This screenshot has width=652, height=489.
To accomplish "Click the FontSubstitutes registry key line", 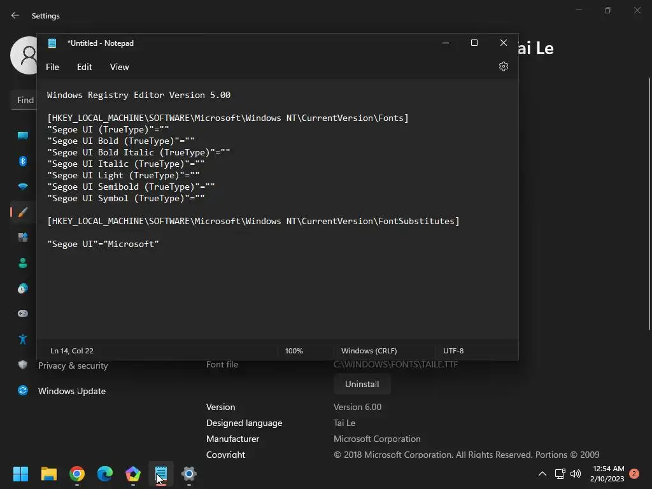I will [253, 221].
